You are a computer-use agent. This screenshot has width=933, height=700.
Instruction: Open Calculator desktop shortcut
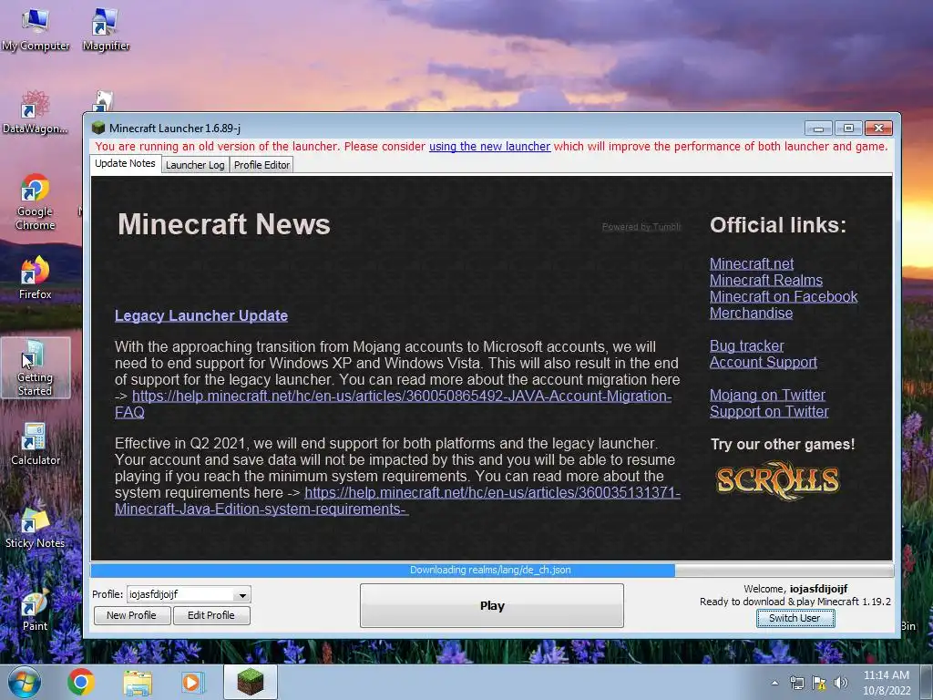[36, 444]
